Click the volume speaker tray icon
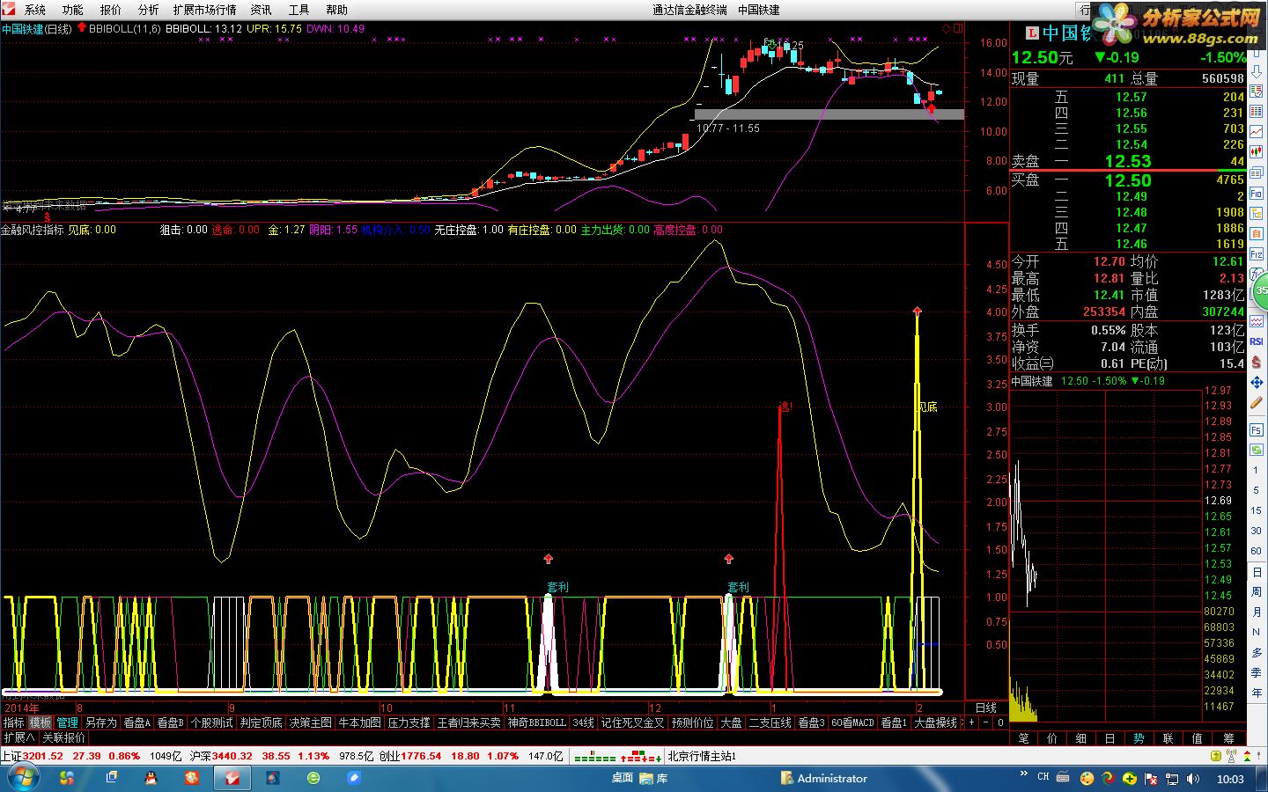Image resolution: width=1268 pixels, height=792 pixels. (1193, 779)
